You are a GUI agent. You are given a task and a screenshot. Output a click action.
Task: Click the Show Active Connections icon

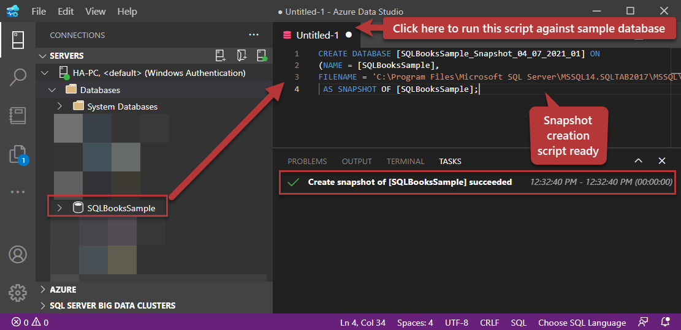tap(262, 56)
